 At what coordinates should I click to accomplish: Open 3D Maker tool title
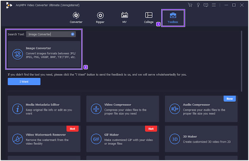(190, 137)
